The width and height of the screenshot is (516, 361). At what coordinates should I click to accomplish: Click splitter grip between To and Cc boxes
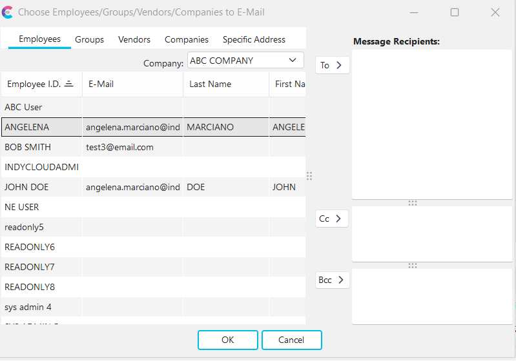click(x=413, y=203)
